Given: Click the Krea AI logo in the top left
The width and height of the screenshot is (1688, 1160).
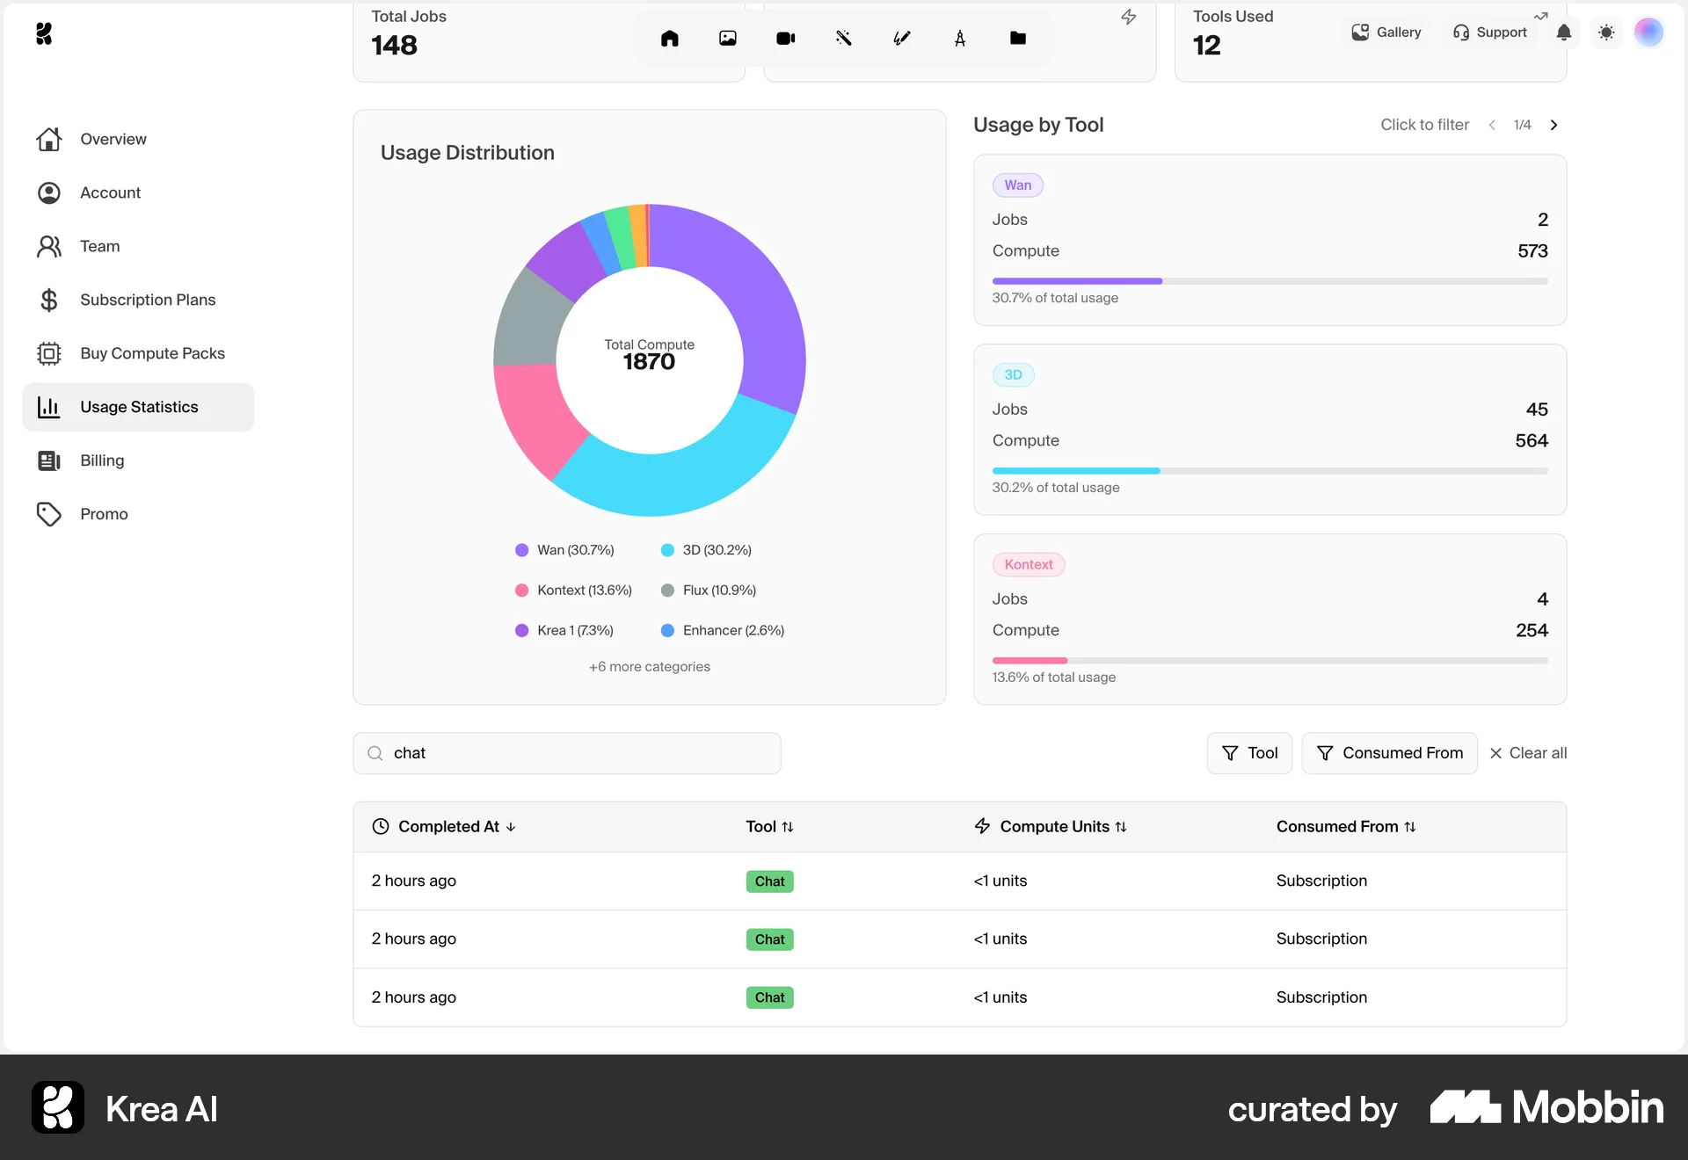Looking at the screenshot, I should coord(45,33).
